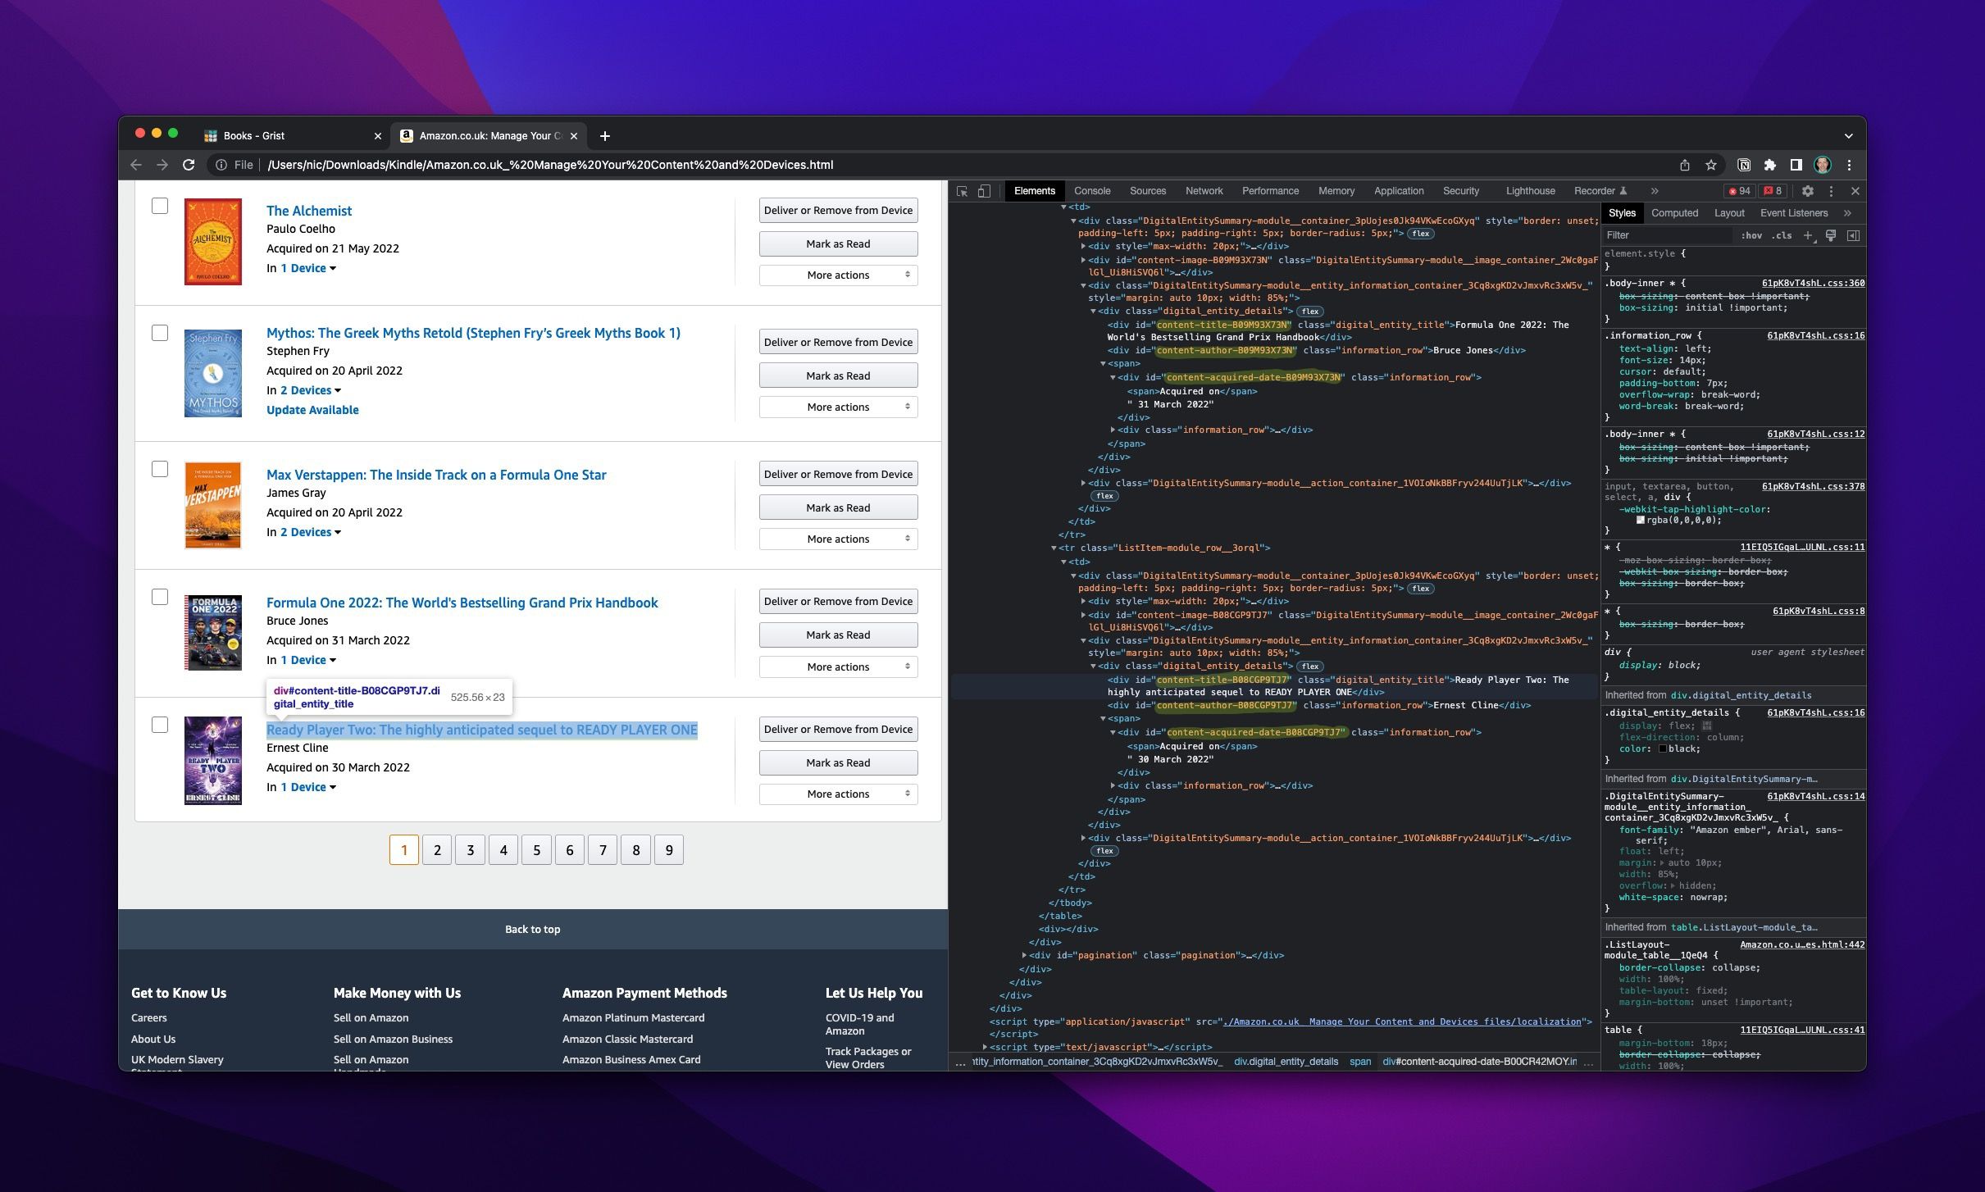Switch to the Sources tab
This screenshot has height=1192, width=1985.
(x=1148, y=191)
